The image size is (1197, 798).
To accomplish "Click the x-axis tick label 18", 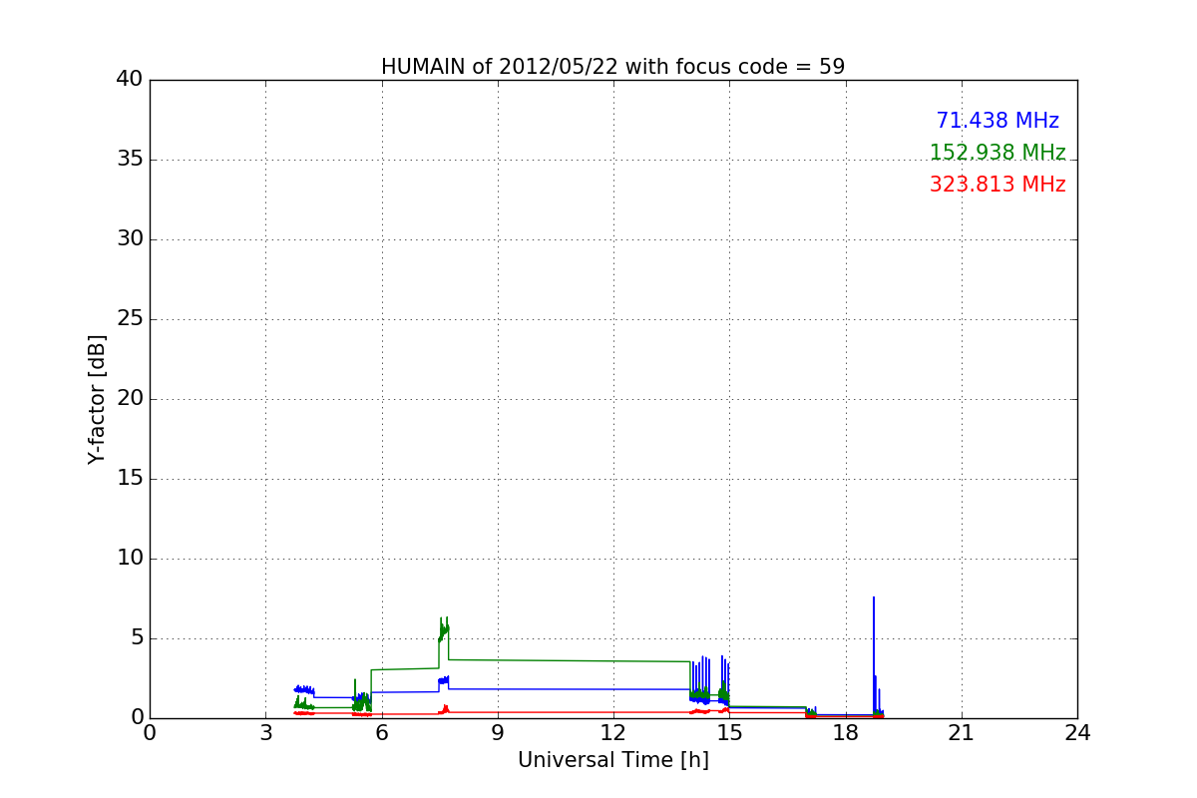I will [x=846, y=733].
